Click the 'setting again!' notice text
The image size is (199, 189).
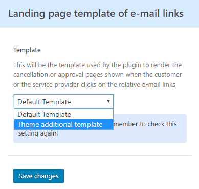click(38, 133)
